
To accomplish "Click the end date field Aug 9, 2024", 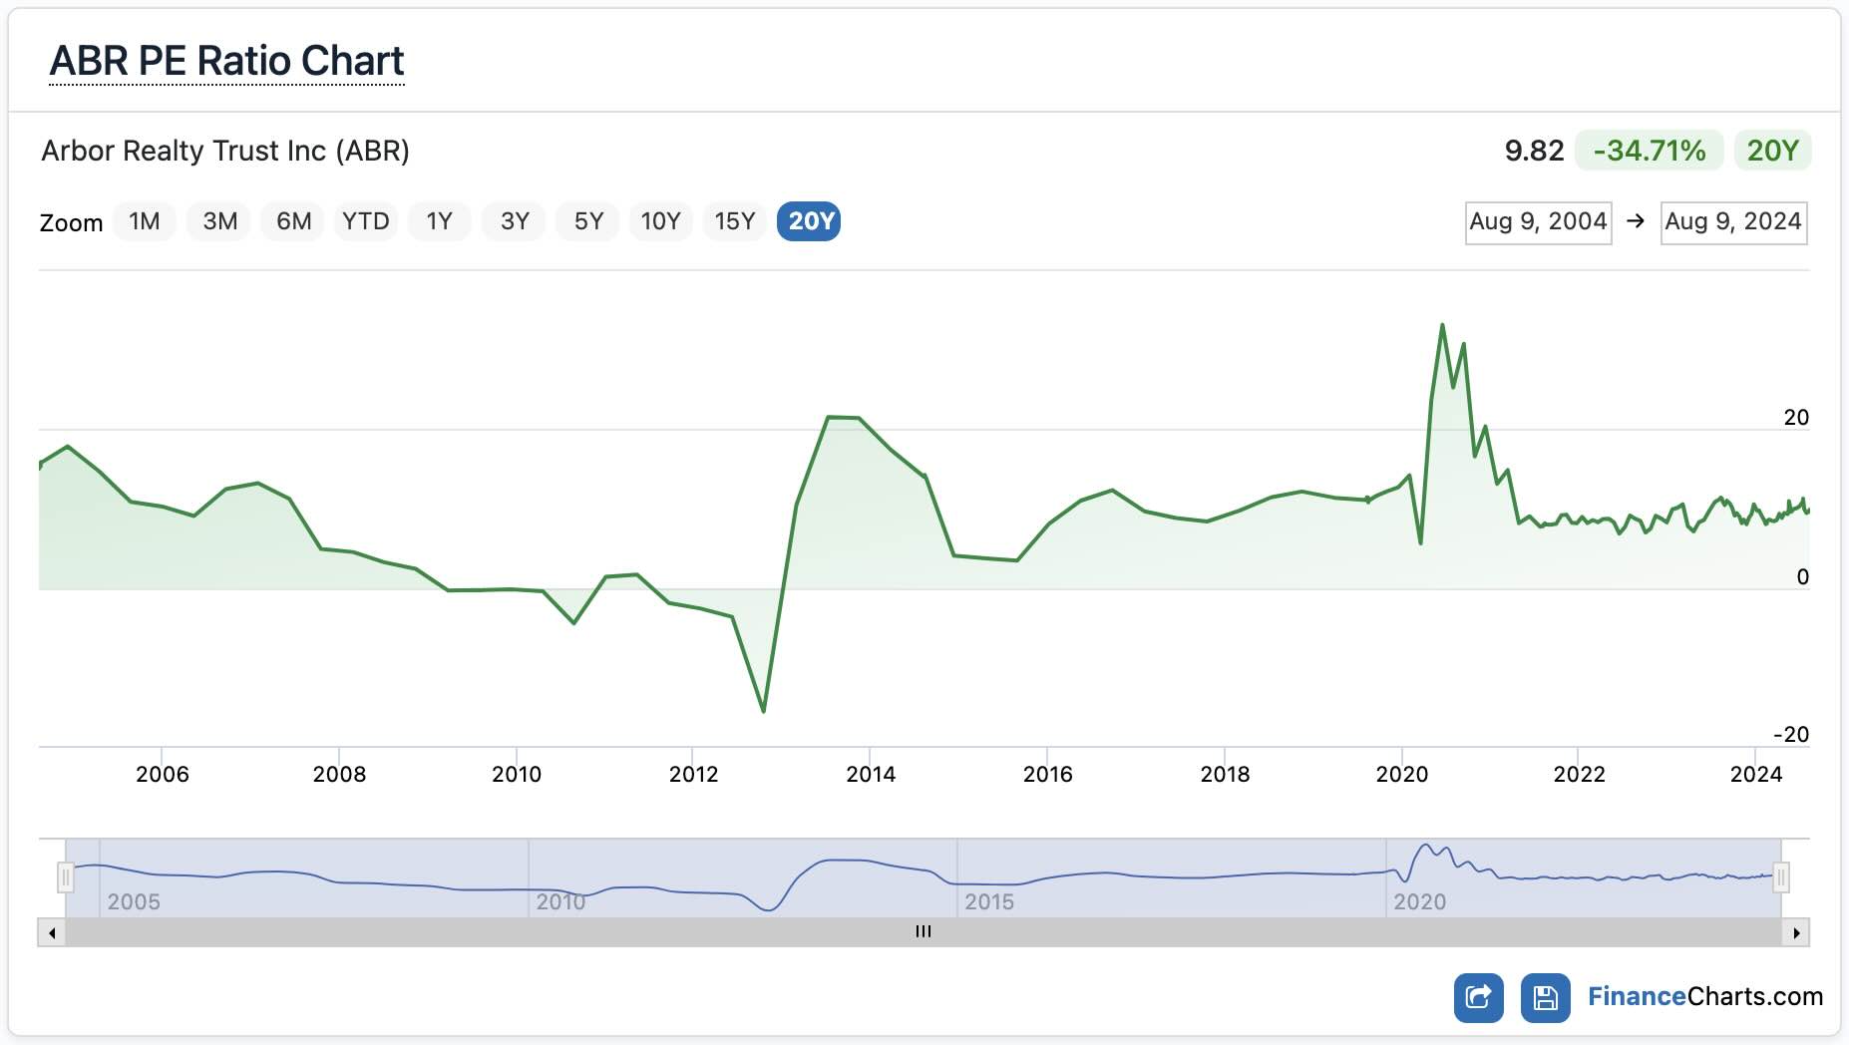I will pos(1733,222).
